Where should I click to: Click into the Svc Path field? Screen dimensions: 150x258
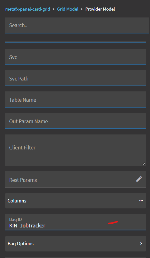pyautogui.click(x=76, y=78)
